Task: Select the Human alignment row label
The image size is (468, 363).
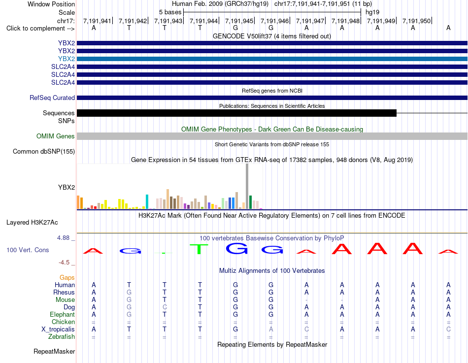Action: (x=65, y=285)
